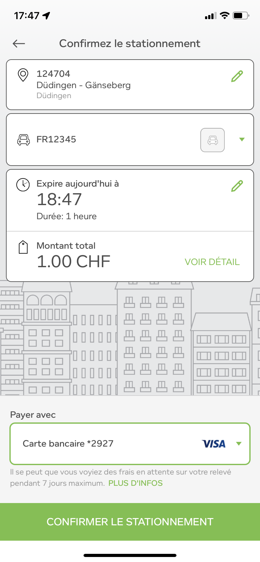Edit parking zone with green pencil icon
Viewport: 260px width, 562px height.
237,76
